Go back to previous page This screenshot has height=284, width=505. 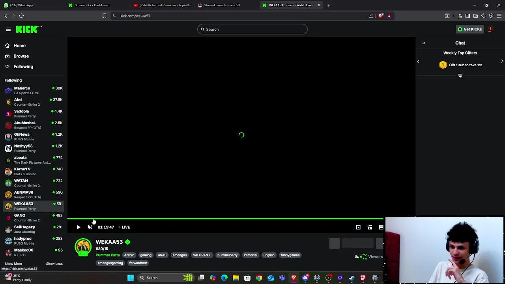(6, 16)
